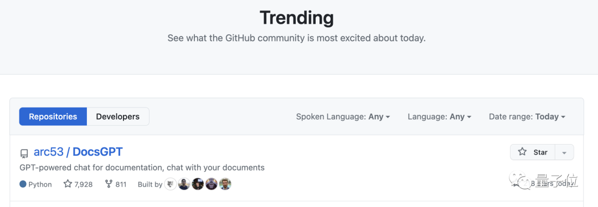Screen dimensions: 598x207
Task: View stargazers count 7,928
Action: pyautogui.click(x=78, y=184)
